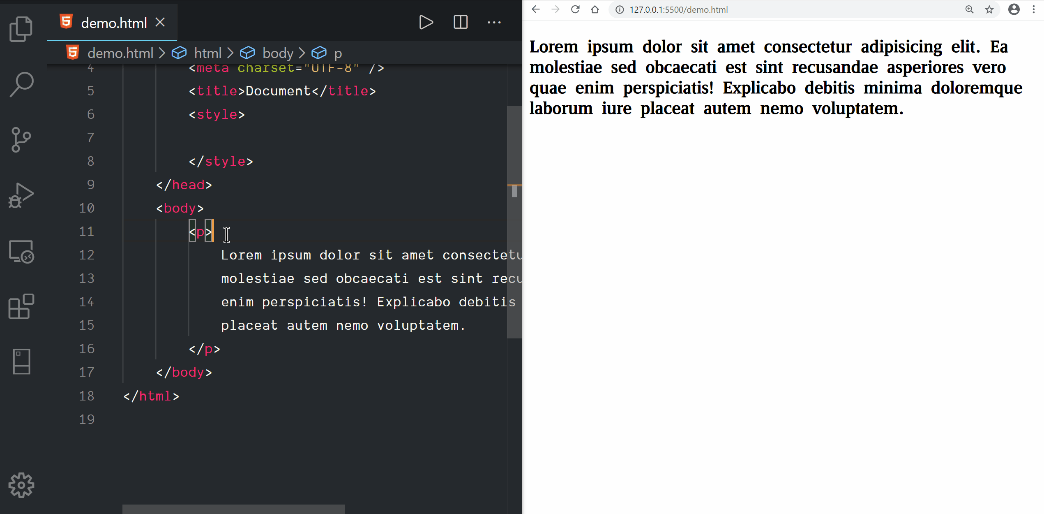Expand the body breadcrumb item
This screenshot has height=514, width=1044.
(x=278, y=53)
